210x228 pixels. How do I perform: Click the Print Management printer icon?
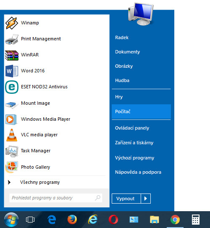click(x=12, y=39)
